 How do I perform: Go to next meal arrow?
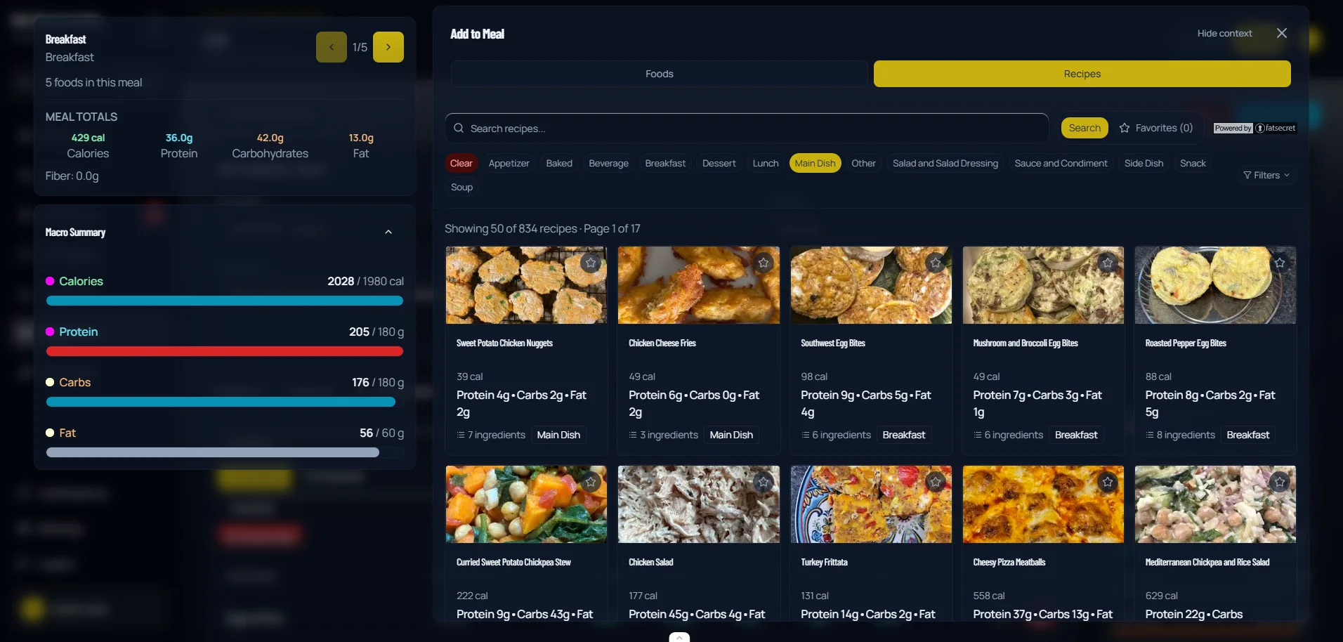tap(388, 47)
